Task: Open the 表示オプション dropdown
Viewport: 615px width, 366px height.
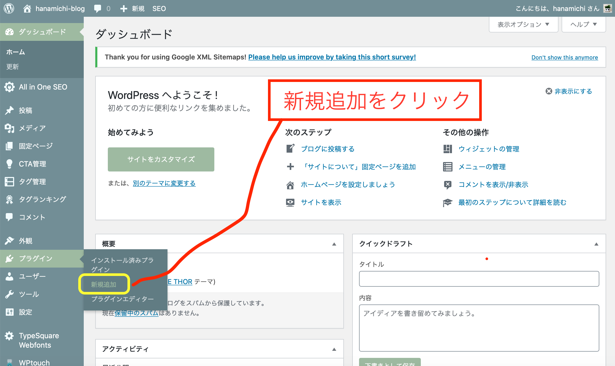Action: (523, 24)
